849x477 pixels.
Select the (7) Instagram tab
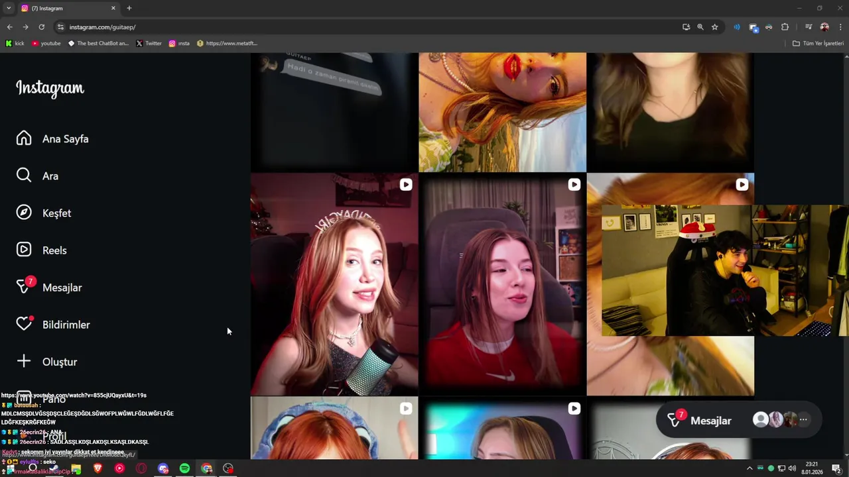68,8
